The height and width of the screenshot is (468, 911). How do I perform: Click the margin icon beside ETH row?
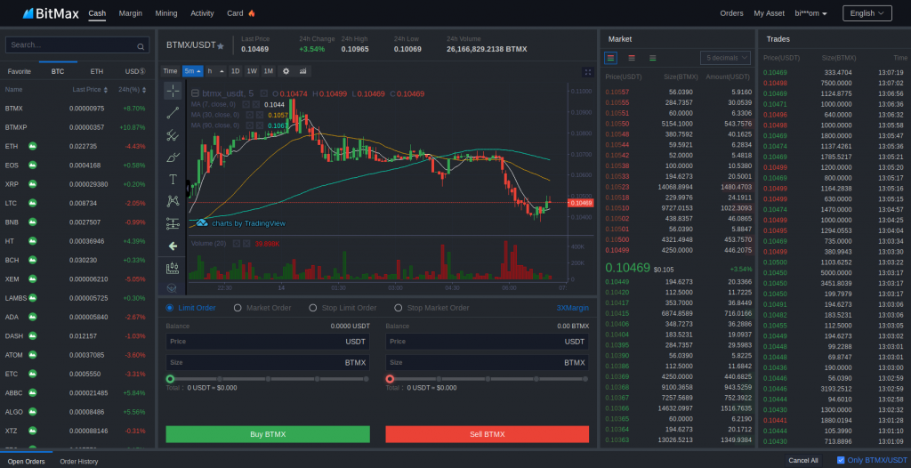point(33,146)
